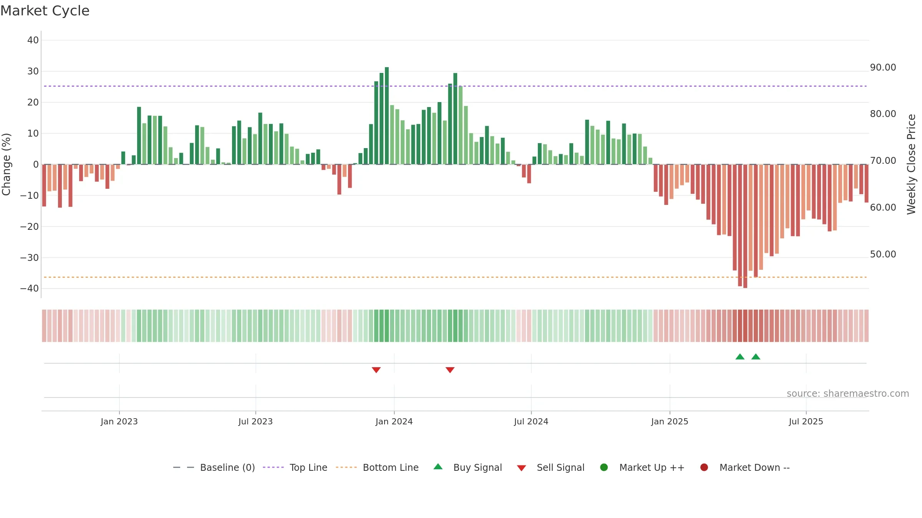The width and height of the screenshot is (922, 518).
Task: Click the Jan 2024 axis label
Action: (394, 422)
